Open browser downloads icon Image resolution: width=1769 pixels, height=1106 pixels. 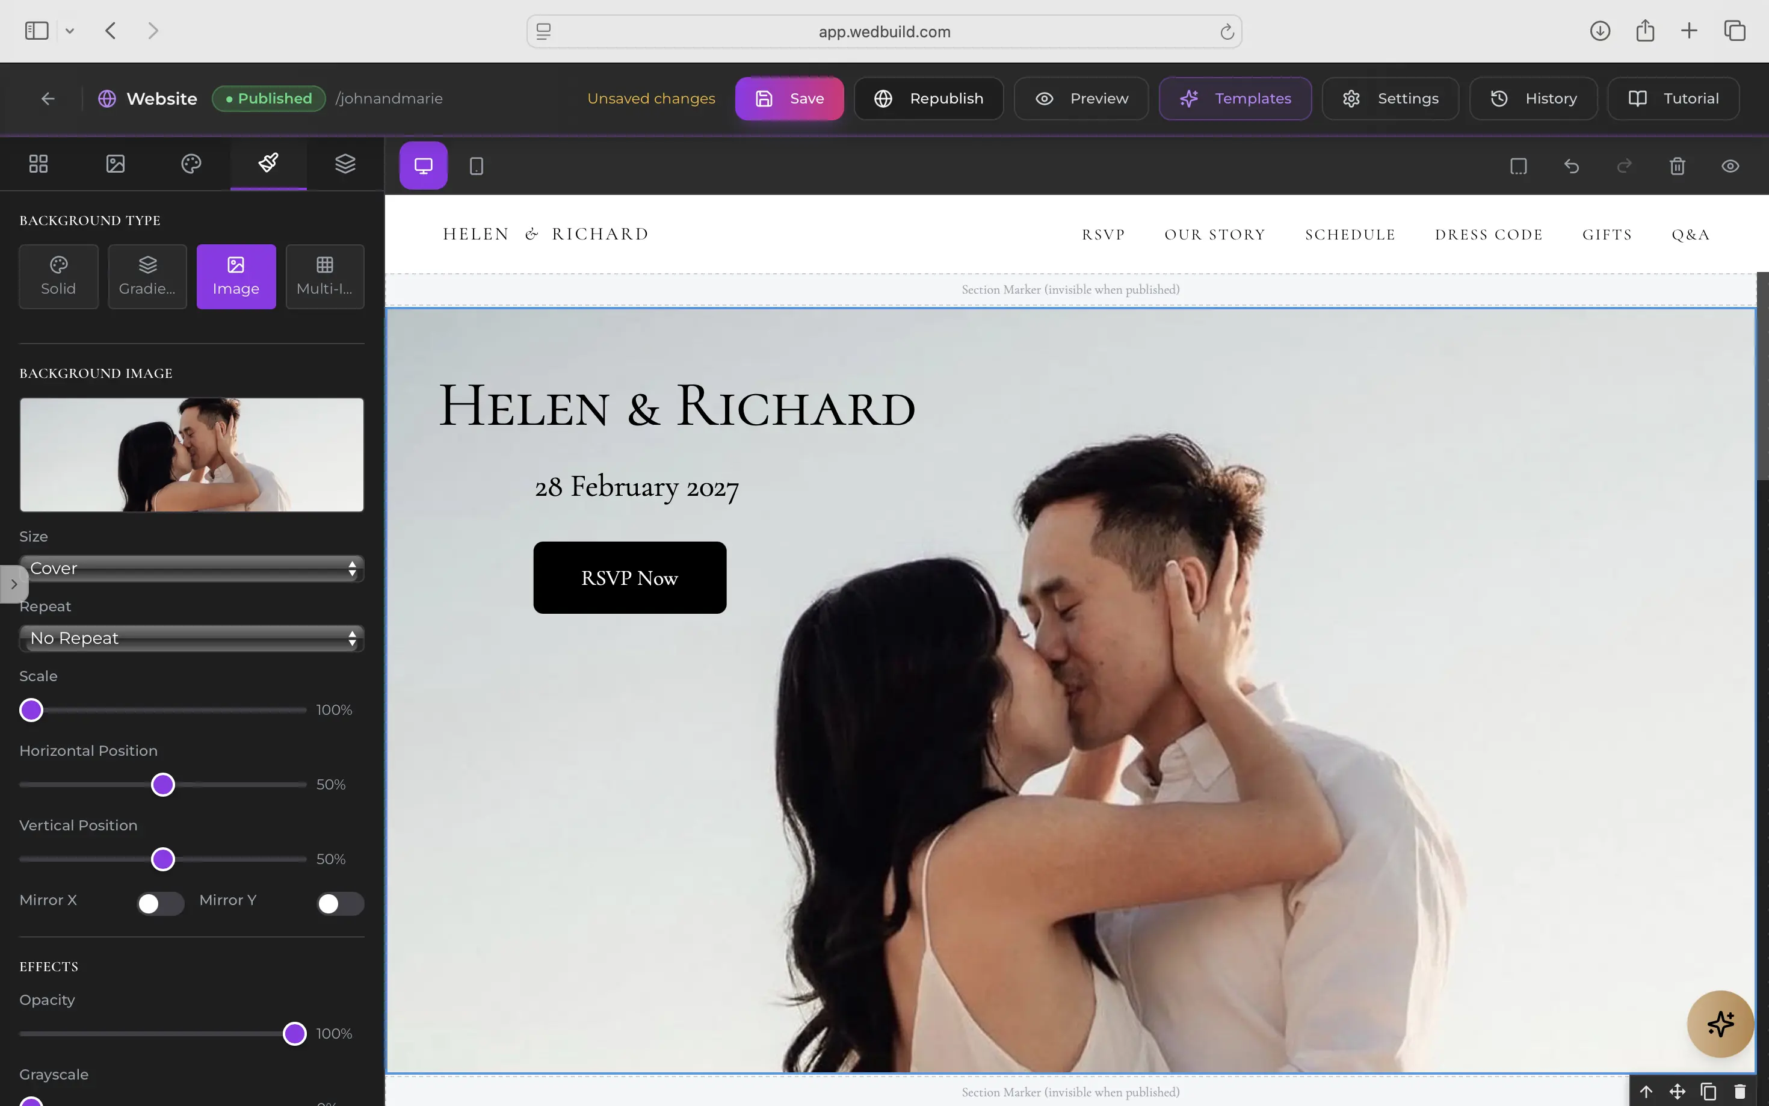(1600, 31)
